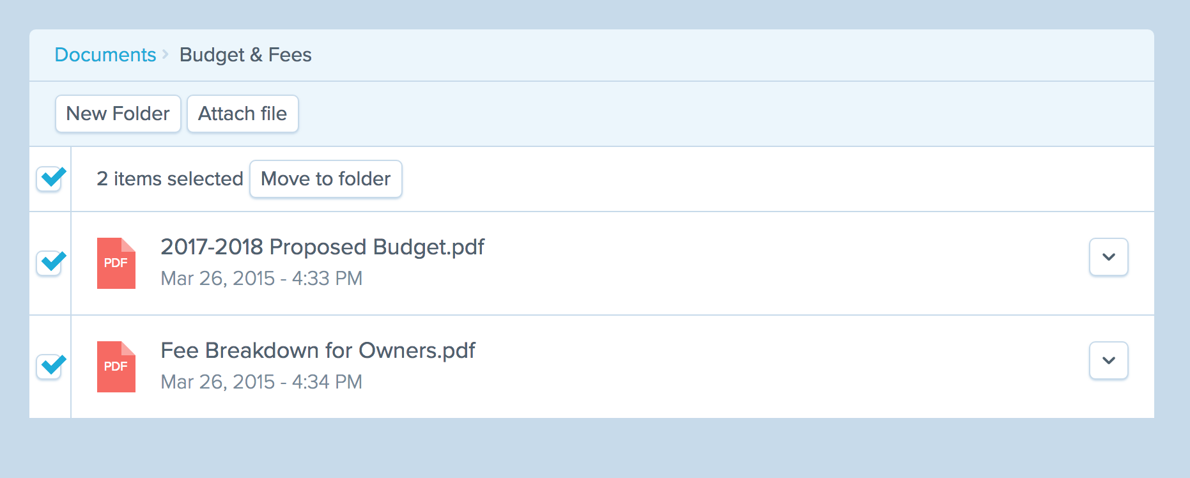The width and height of the screenshot is (1190, 478).
Task: Open the 2017-2018 Proposed Budget.pdf file name
Action: pyautogui.click(x=322, y=247)
